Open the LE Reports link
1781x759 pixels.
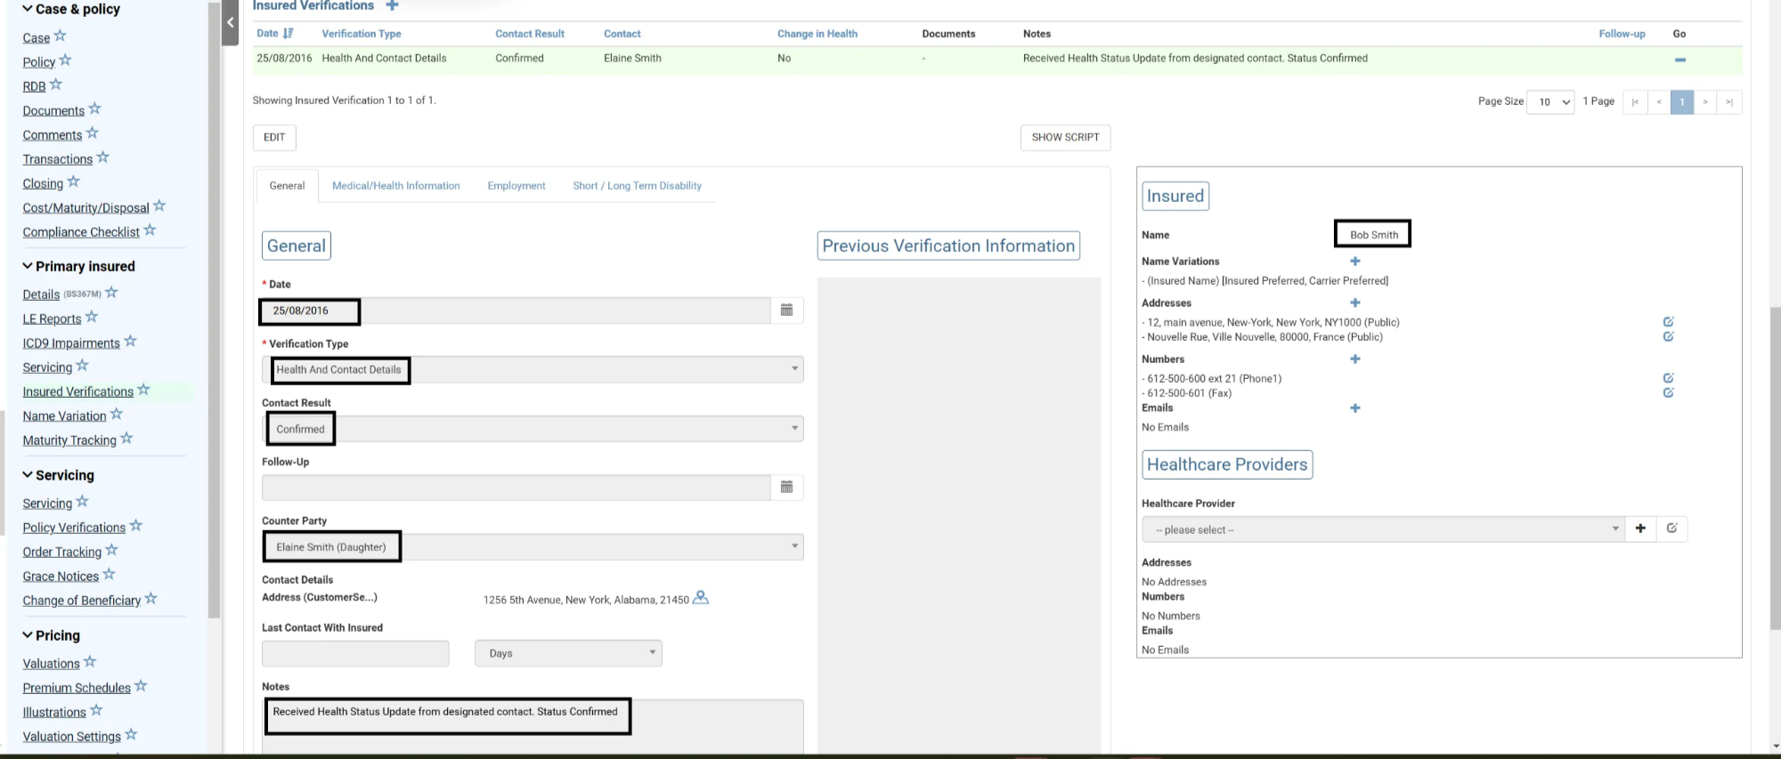point(52,319)
